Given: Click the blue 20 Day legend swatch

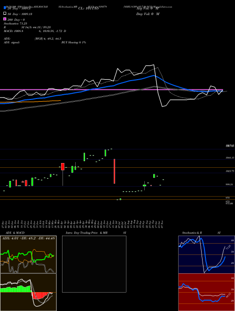Looking at the screenshot, I should (x=5, y=8).
